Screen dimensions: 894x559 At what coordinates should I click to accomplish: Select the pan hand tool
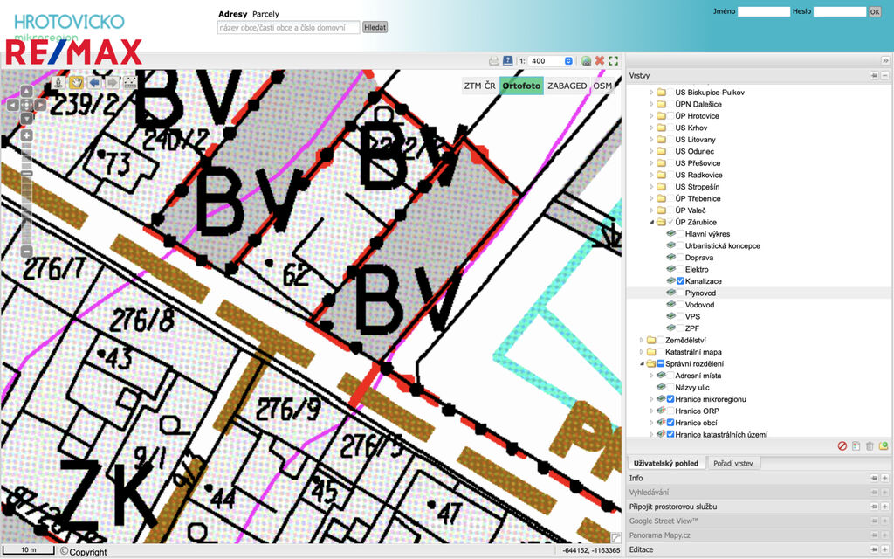pyautogui.click(x=76, y=82)
